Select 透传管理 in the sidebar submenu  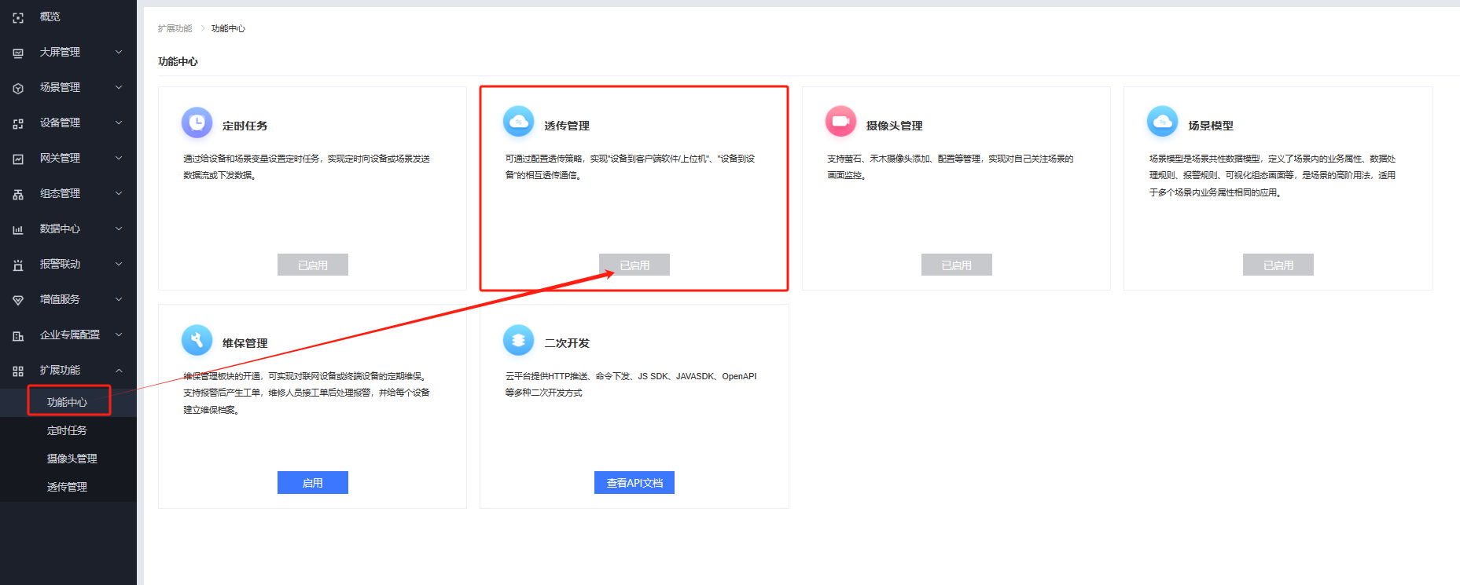[67, 487]
